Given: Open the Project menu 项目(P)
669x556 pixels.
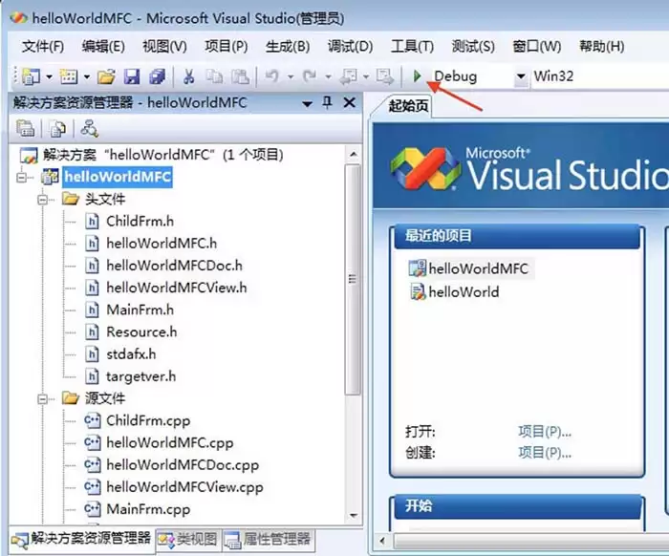Looking at the screenshot, I should click(x=227, y=46).
